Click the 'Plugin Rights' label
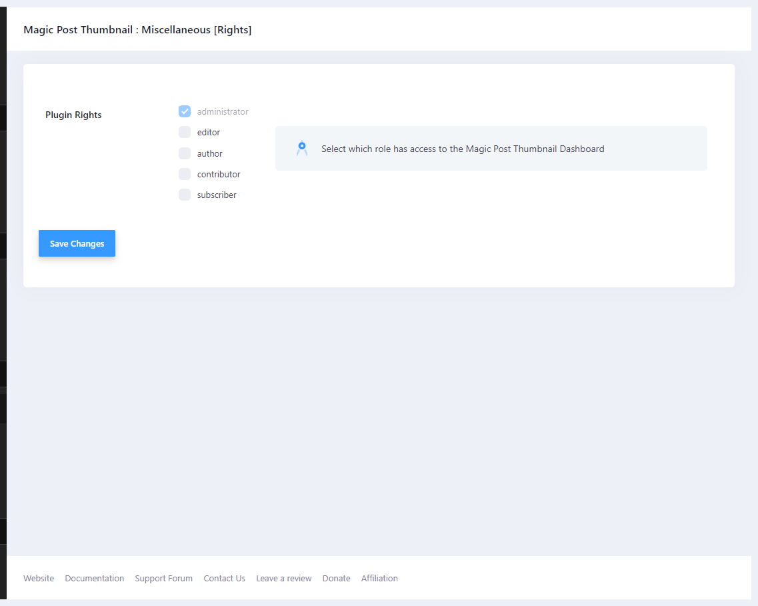 pos(73,115)
